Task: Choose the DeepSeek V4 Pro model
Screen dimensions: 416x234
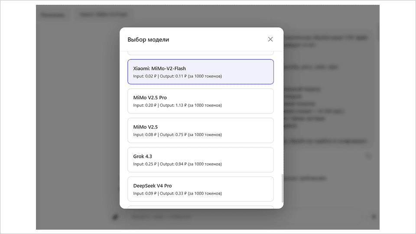Action: (201, 189)
